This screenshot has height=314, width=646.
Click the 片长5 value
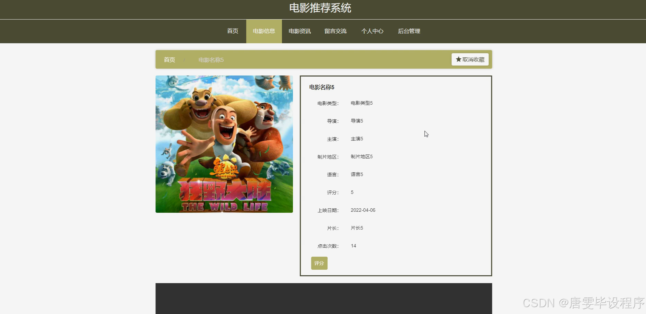pyautogui.click(x=357, y=228)
